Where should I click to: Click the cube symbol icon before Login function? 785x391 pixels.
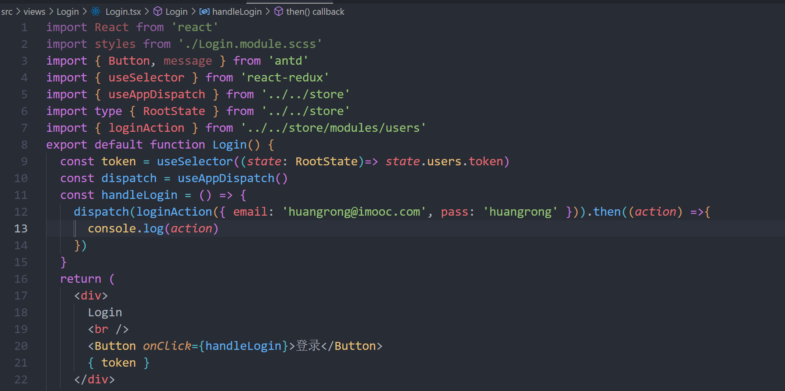tap(158, 12)
